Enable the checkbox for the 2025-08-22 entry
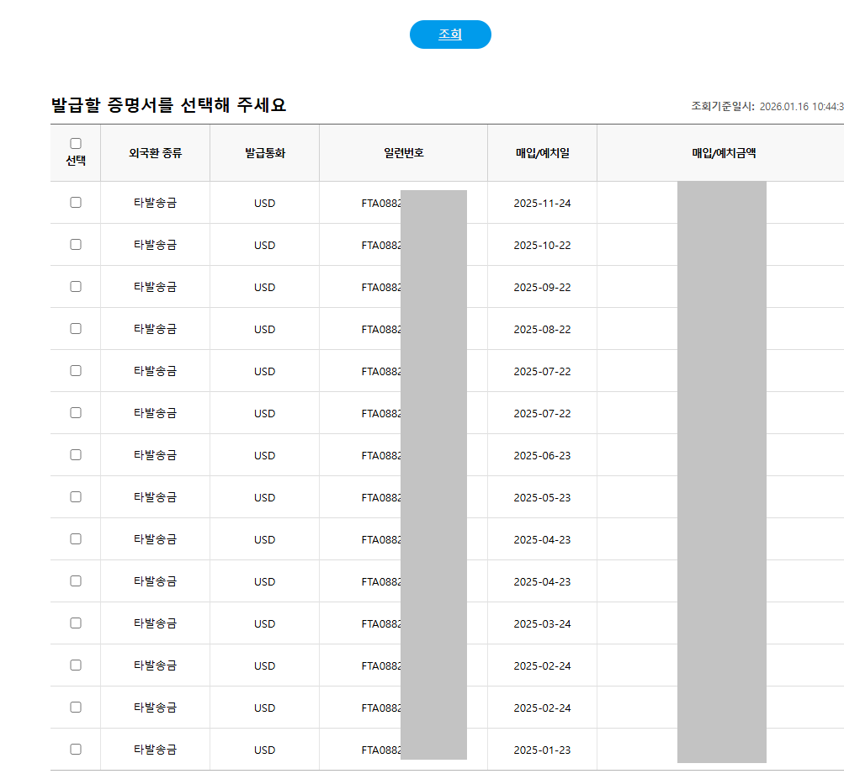 76,328
